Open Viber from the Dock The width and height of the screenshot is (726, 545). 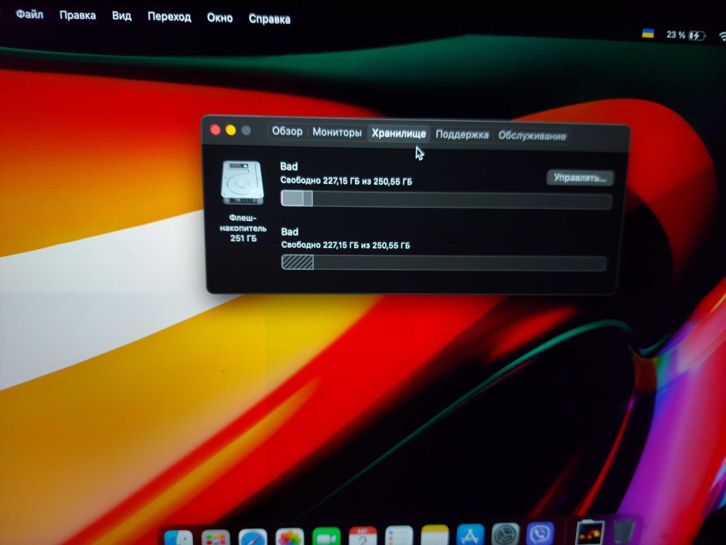(541, 533)
